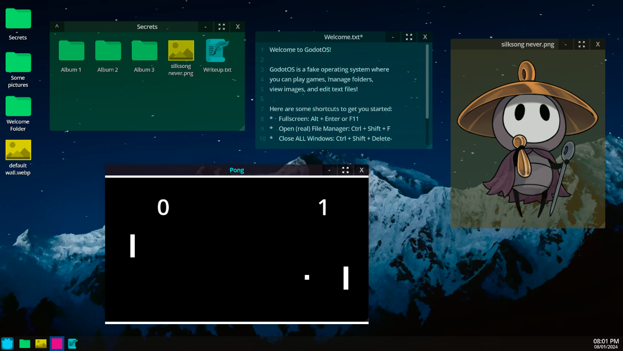Screen dimensions: 623x351
Task: Place cursor on 'Welcome to GodotOS!' line
Action: (300, 50)
